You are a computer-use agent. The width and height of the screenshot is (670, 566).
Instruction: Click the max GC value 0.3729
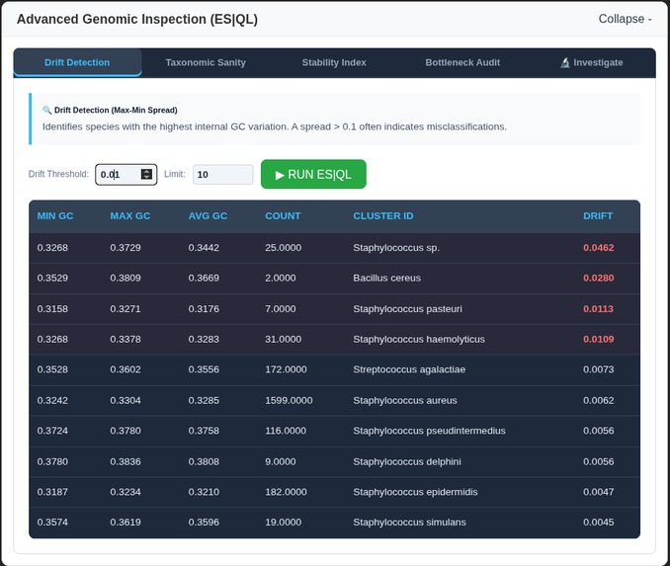(x=126, y=248)
